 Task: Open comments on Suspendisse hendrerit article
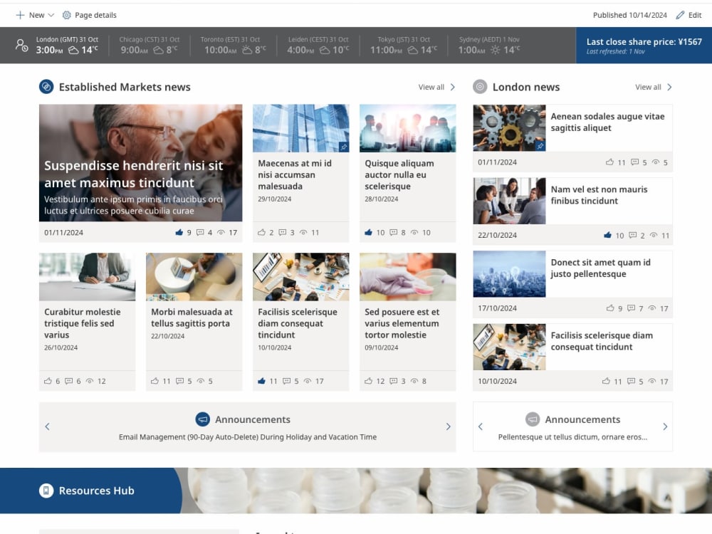click(200, 233)
